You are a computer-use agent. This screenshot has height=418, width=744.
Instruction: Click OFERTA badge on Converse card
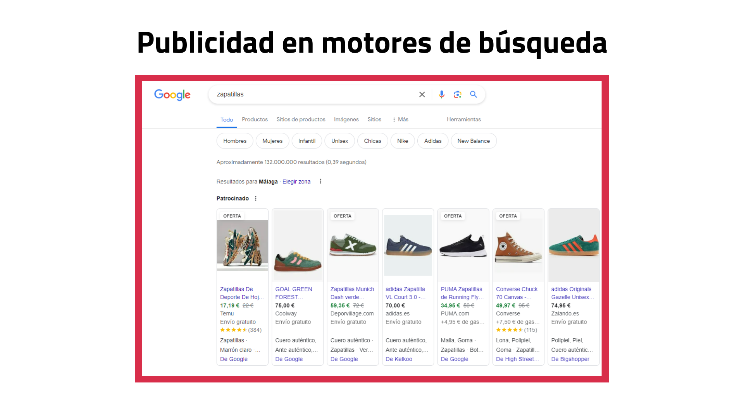pos(508,216)
